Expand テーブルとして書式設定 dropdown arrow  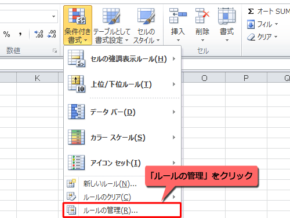(126, 40)
